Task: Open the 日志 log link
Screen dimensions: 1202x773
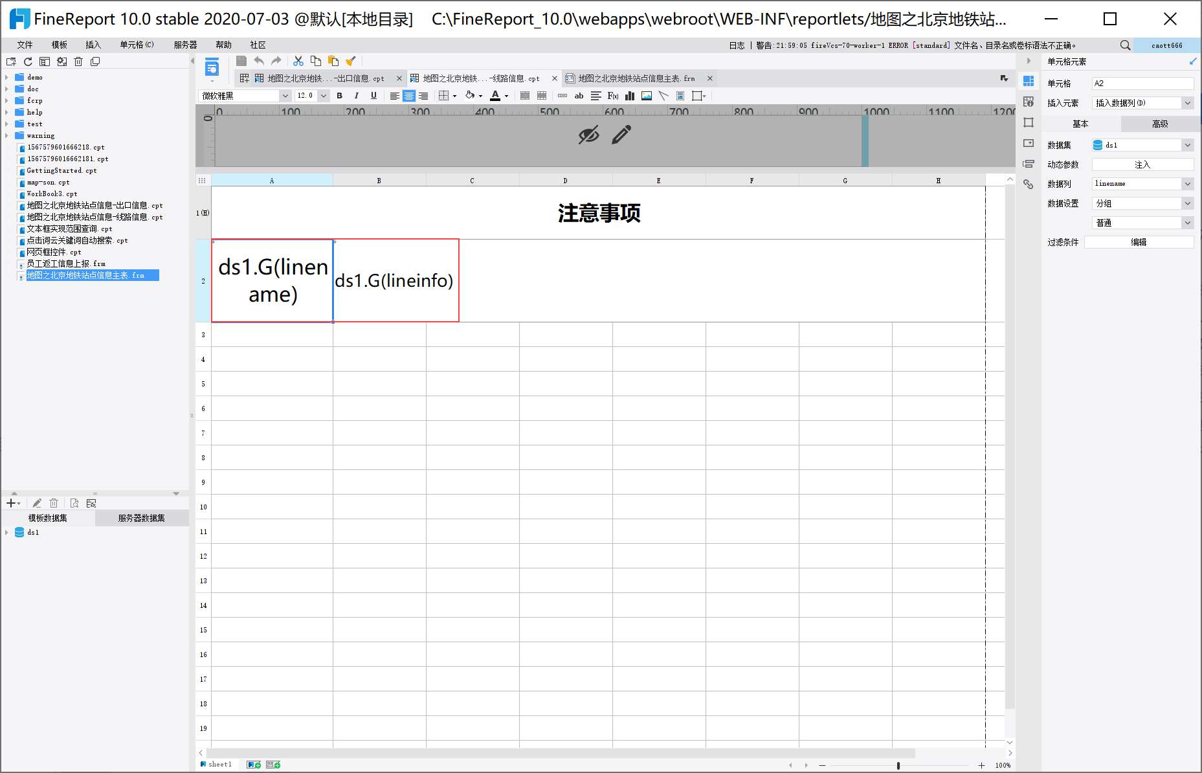Action: [x=737, y=45]
